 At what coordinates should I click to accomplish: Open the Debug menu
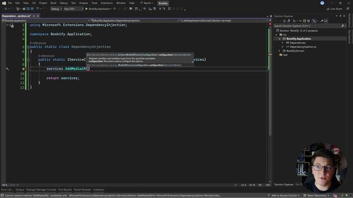pos(63,3)
